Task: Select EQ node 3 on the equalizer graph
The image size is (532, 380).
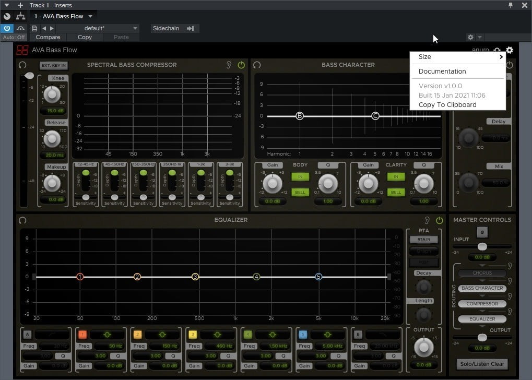Action: pos(195,277)
